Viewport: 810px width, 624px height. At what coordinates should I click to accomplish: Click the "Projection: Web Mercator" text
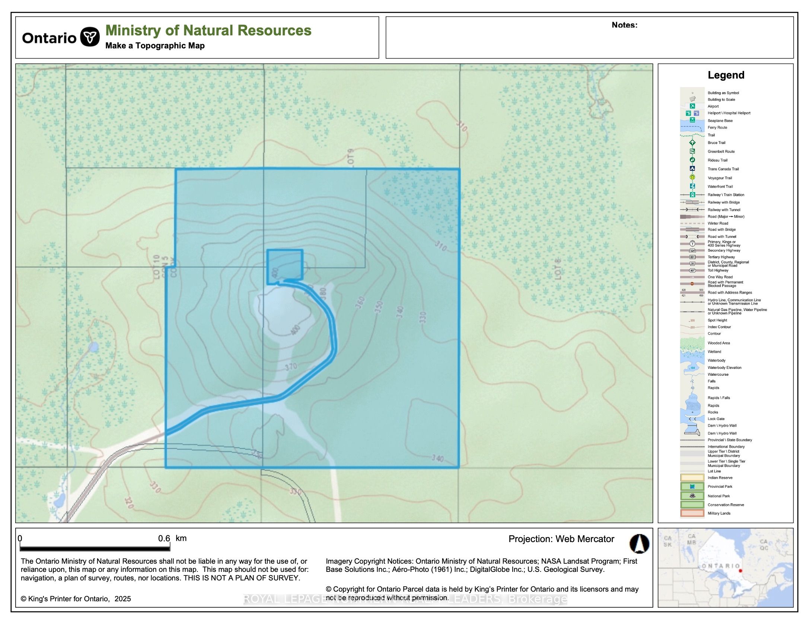click(561, 539)
